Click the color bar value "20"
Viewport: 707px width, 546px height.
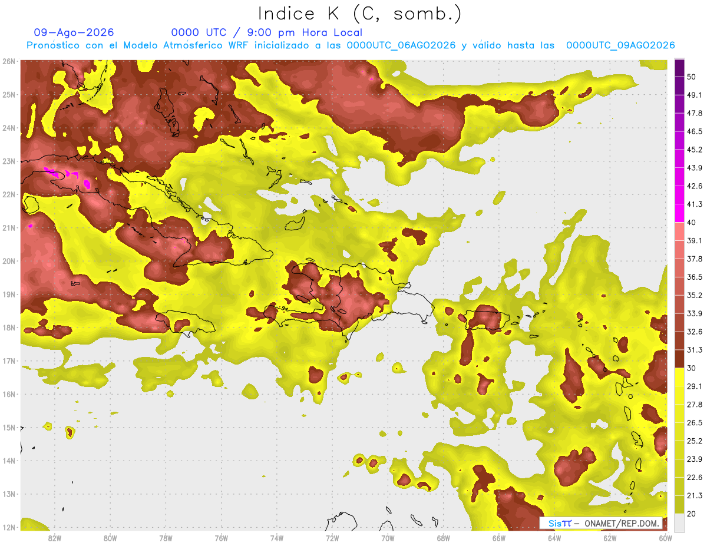[x=692, y=514]
